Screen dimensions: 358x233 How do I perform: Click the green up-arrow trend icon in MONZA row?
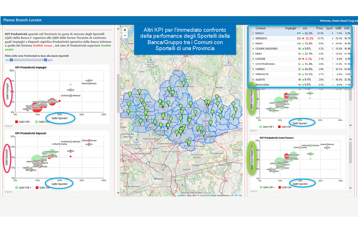[x=303, y=33]
